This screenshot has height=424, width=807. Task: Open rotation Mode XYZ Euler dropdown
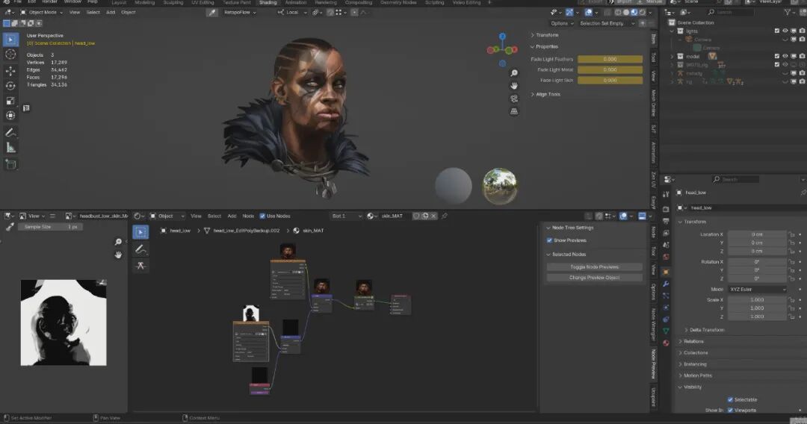tap(758, 290)
